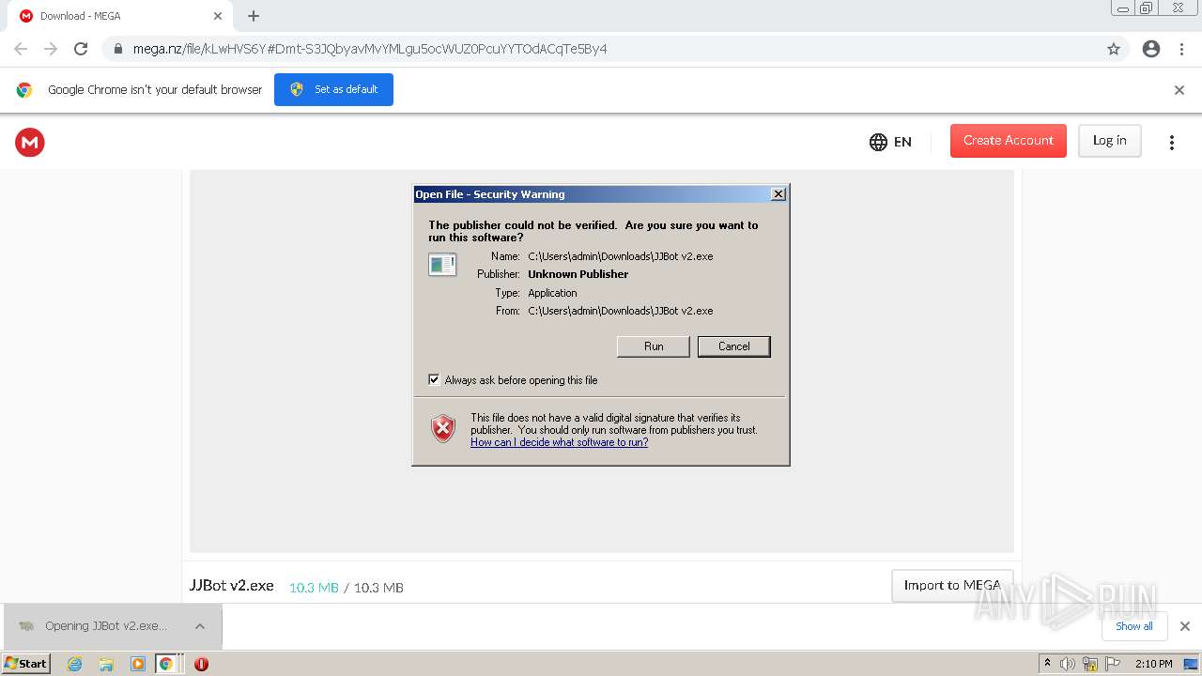Click the network tray icon
The height and width of the screenshot is (676, 1202).
(1090, 664)
